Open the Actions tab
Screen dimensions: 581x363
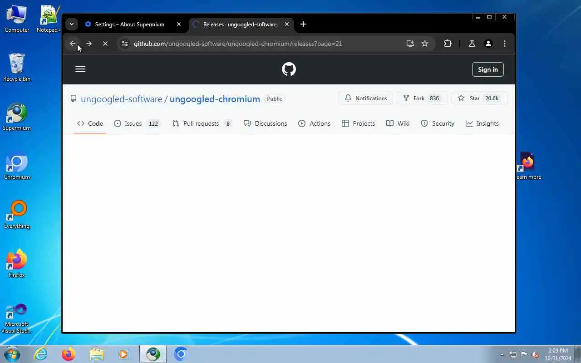(314, 123)
